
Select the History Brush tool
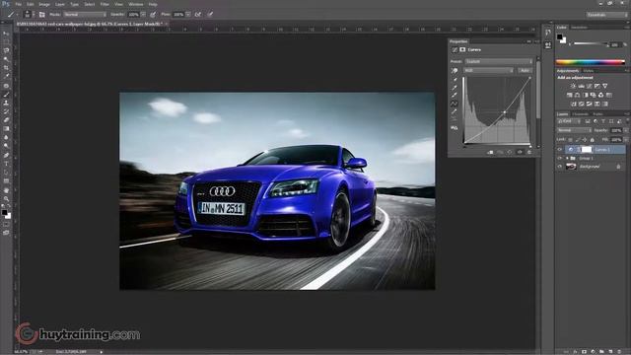coord(6,111)
